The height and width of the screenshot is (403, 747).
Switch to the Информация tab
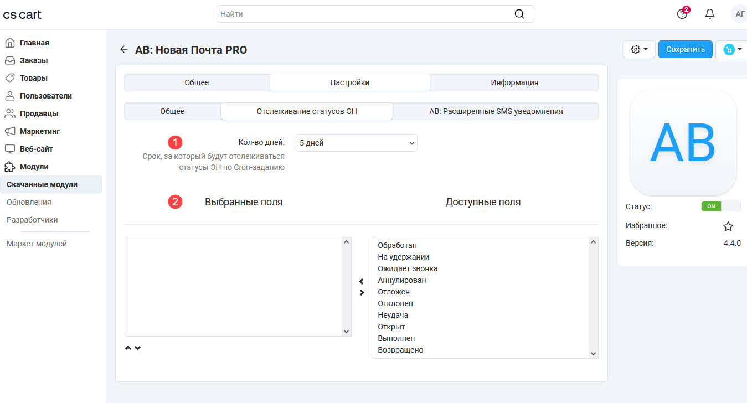[x=514, y=82]
